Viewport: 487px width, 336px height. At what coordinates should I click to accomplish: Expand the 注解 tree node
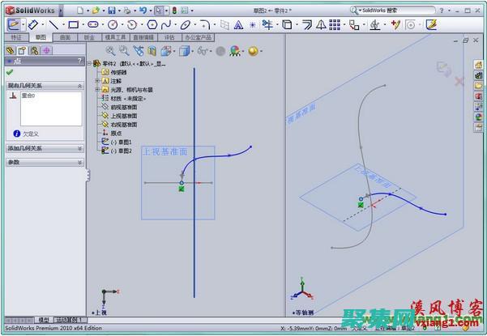click(x=98, y=80)
